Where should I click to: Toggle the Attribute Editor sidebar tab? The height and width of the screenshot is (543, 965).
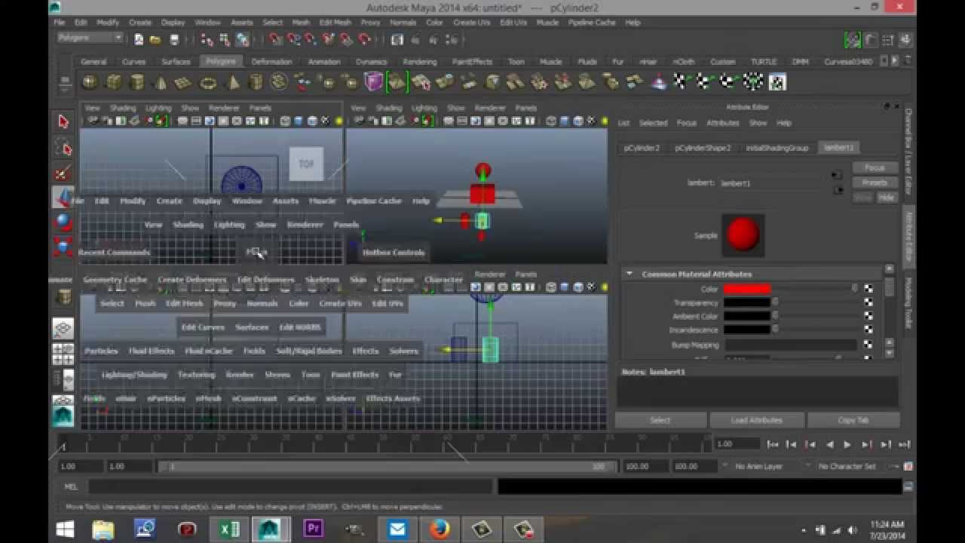pyautogui.click(x=908, y=235)
